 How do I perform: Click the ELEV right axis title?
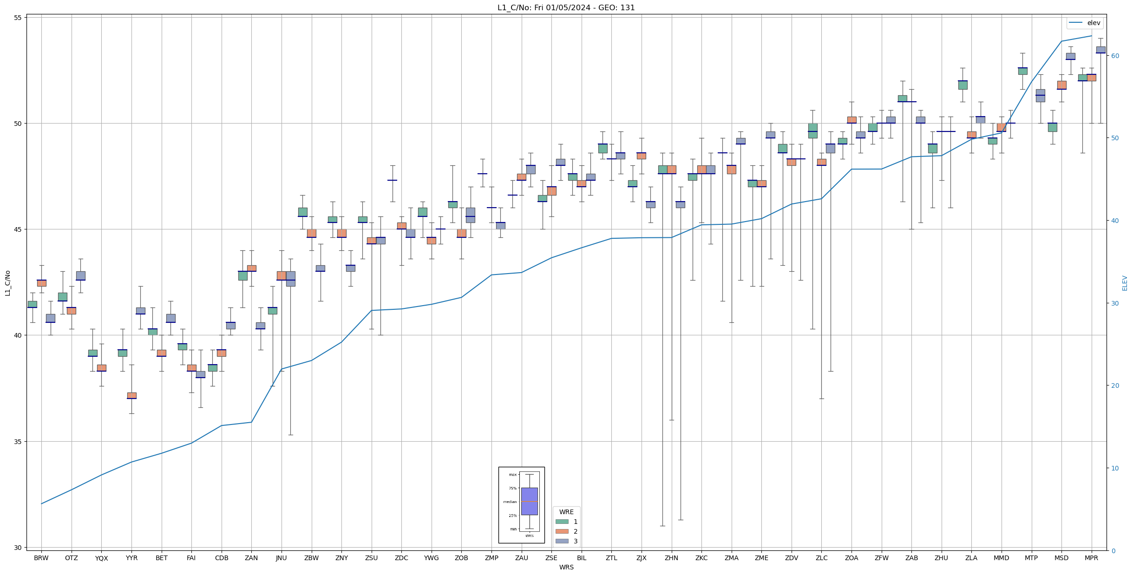tap(1125, 283)
